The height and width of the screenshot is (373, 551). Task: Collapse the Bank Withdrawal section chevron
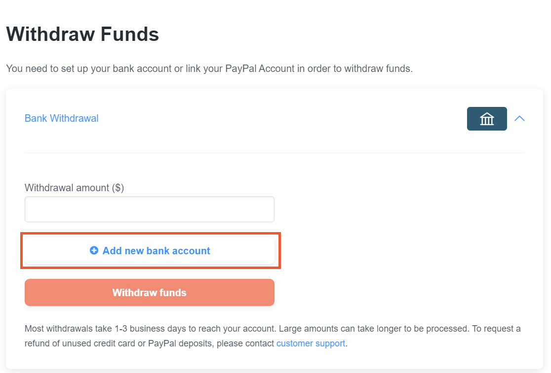click(519, 118)
